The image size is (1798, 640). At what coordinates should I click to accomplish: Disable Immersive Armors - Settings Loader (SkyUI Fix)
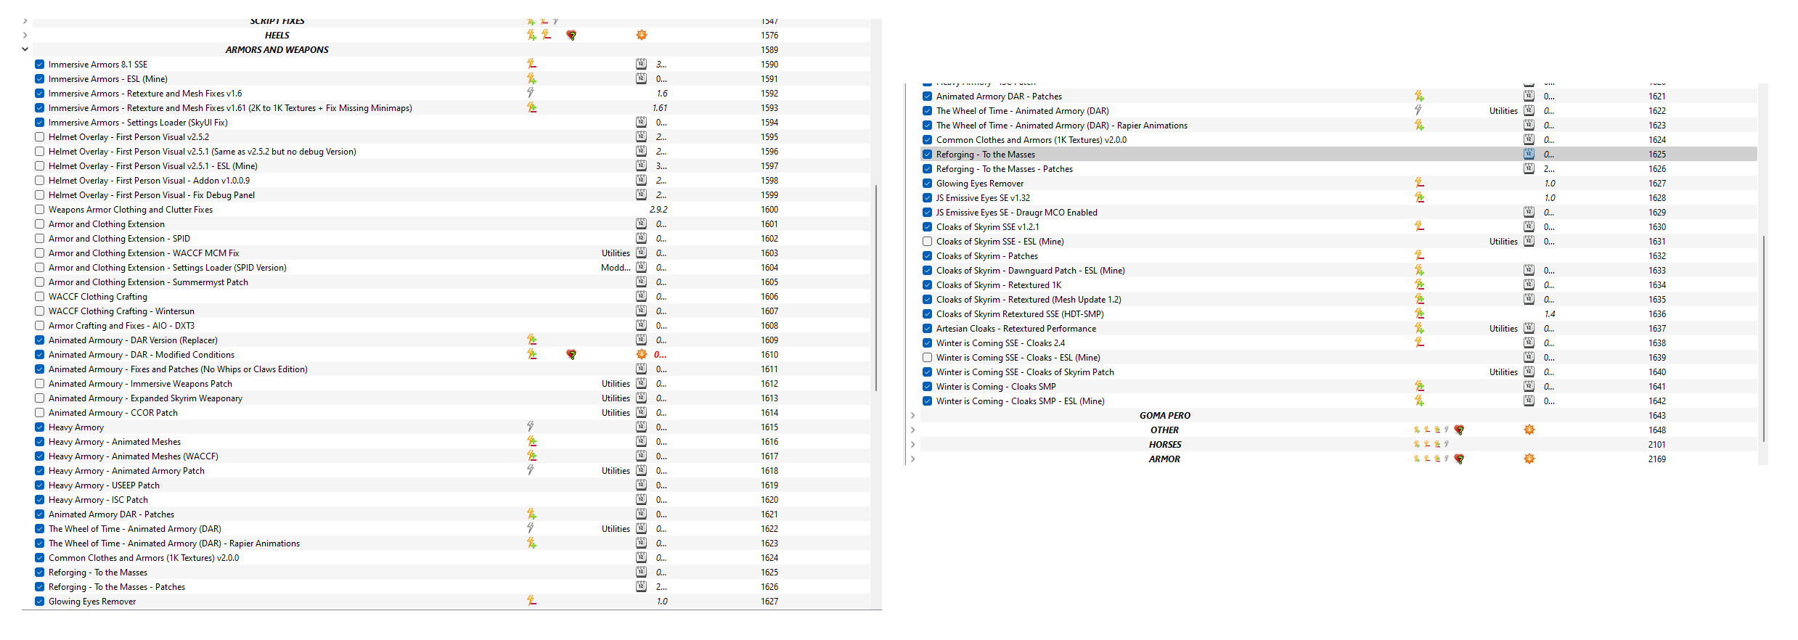(40, 123)
